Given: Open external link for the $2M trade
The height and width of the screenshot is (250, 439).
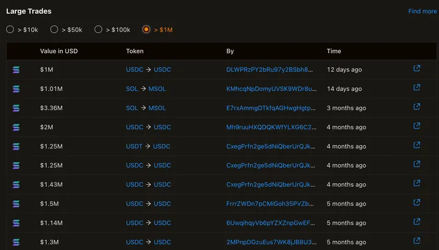Looking at the screenshot, I should 417,127.
